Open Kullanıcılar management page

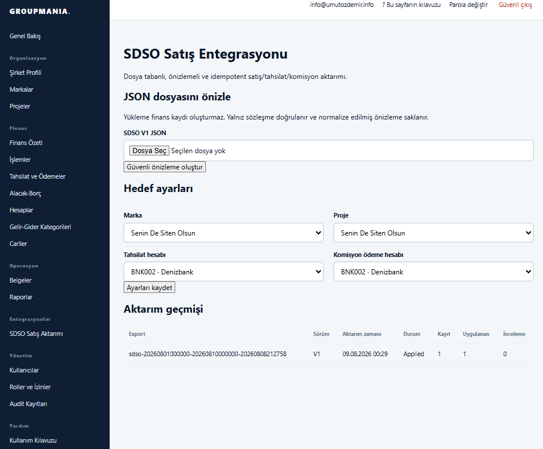(24, 370)
